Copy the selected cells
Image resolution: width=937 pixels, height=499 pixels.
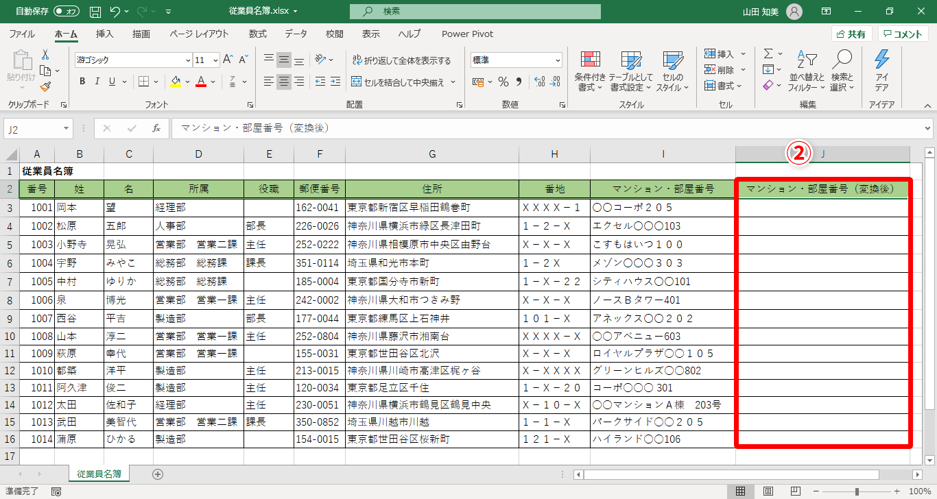click(45, 71)
